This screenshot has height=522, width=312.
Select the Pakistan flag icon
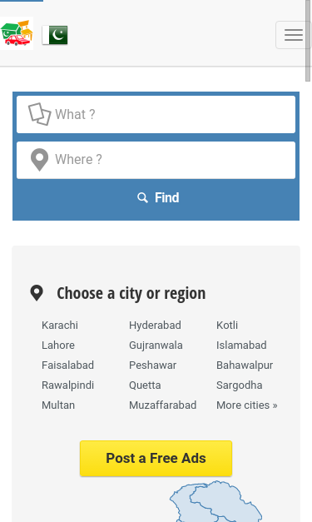(x=55, y=35)
